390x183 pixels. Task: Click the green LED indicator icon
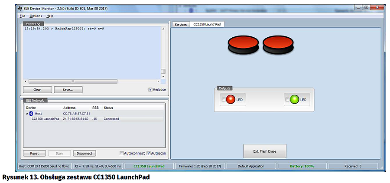[x=295, y=100]
